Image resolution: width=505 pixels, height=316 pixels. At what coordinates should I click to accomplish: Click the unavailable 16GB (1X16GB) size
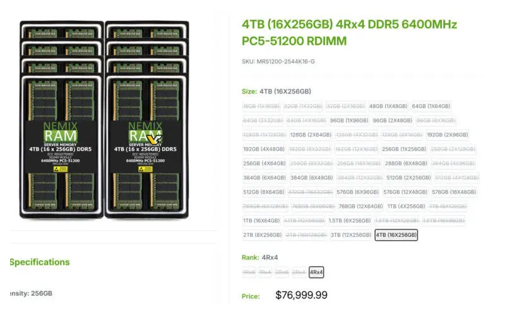(x=261, y=106)
